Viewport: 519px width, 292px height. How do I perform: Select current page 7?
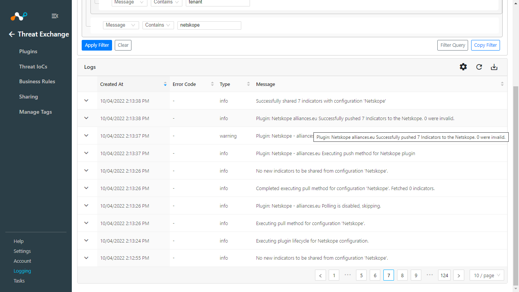pos(389,275)
